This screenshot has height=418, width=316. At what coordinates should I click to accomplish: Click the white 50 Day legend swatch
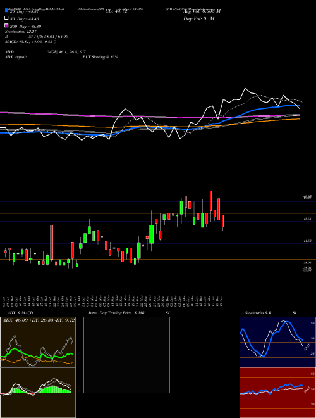(6, 18)
